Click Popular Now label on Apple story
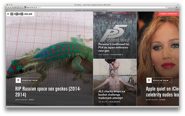185x116 pixels. click(x=162, y=80)
